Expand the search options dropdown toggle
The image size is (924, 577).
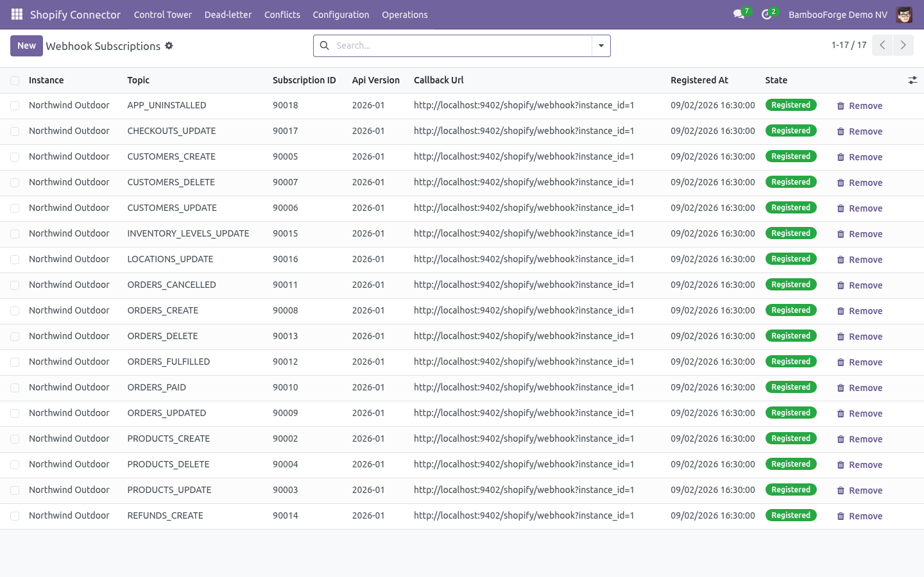click(601, 46)
